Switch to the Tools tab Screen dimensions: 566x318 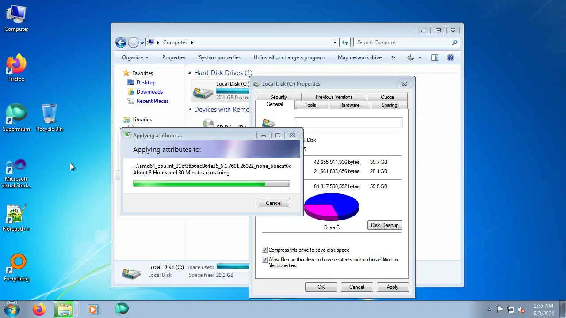(310, 105)
